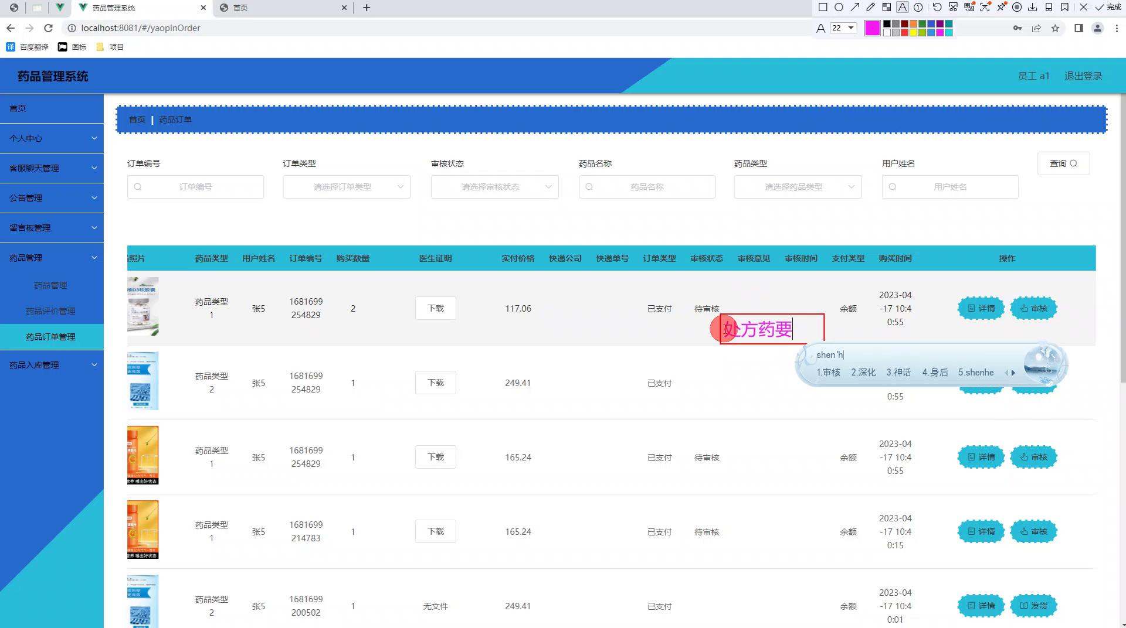Viewport: 1126px width, 628px height.
Task: Select the mosaic blur tool
Action: point(887,8)
